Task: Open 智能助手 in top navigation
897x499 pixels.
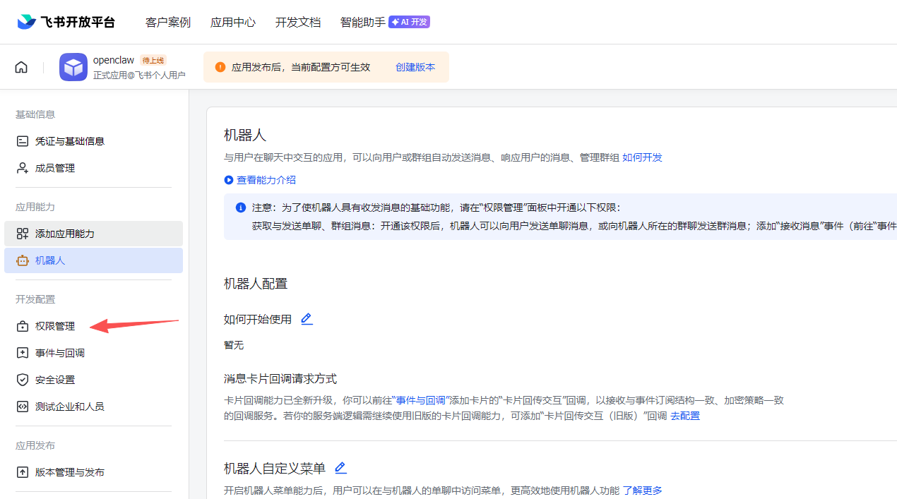Action: [x=363, y=22]
